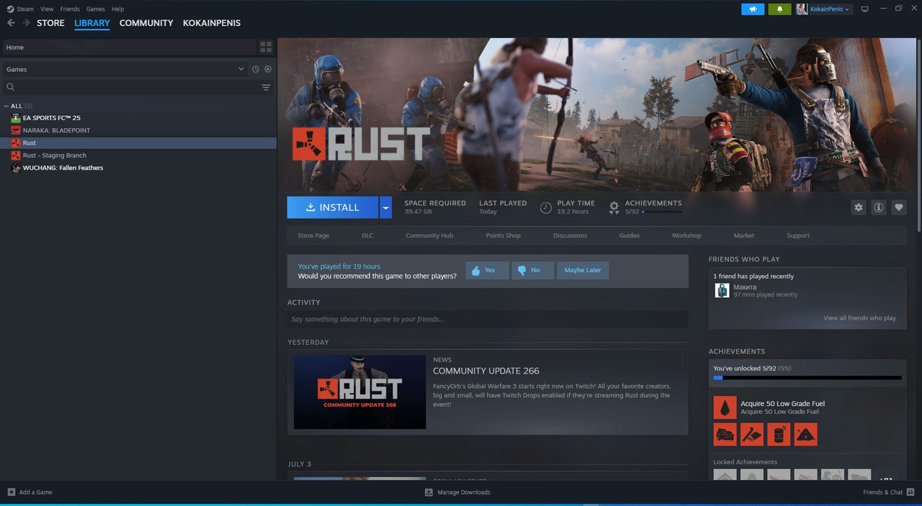This screenshot has width=922, height=506.
Task: Open the Friends menu
Action: point(70,9)
